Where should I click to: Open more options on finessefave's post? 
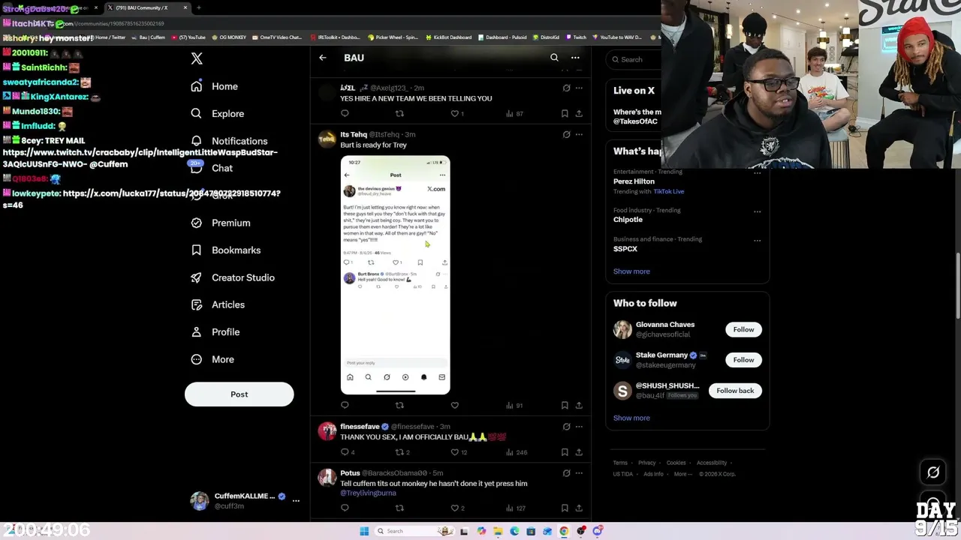(x=579, y=427)
